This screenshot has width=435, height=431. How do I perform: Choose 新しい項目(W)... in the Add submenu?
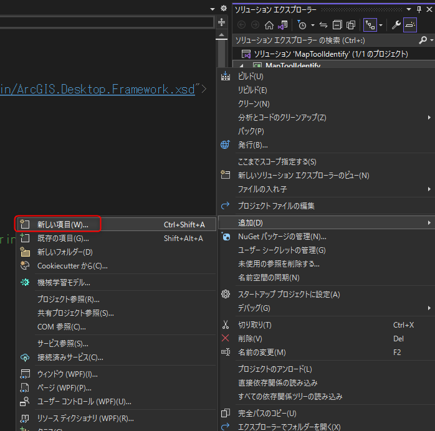pos(117,224)
